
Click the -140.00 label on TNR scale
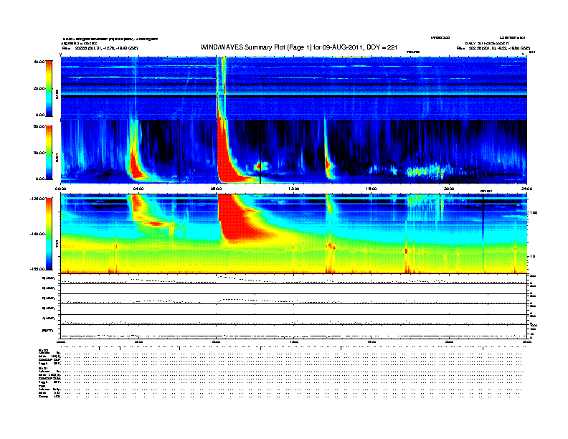pos(38,234)
